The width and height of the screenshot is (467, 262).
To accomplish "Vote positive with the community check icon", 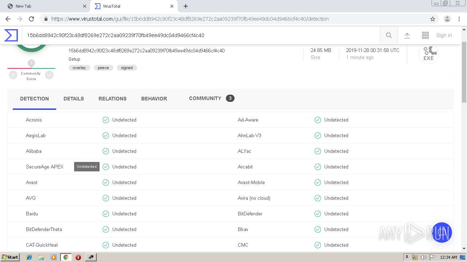I will point(49,75).
